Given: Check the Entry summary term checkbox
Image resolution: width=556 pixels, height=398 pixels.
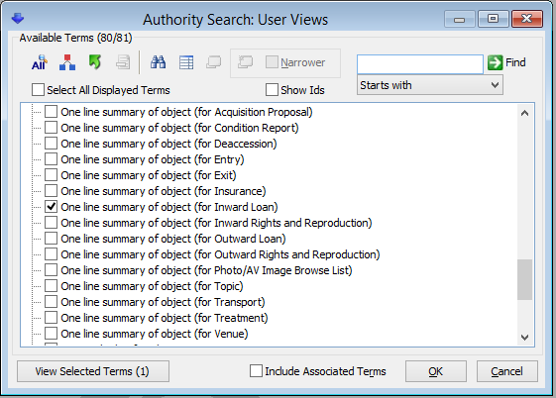Looking at the screenshot, I should [x=52, y=159].
